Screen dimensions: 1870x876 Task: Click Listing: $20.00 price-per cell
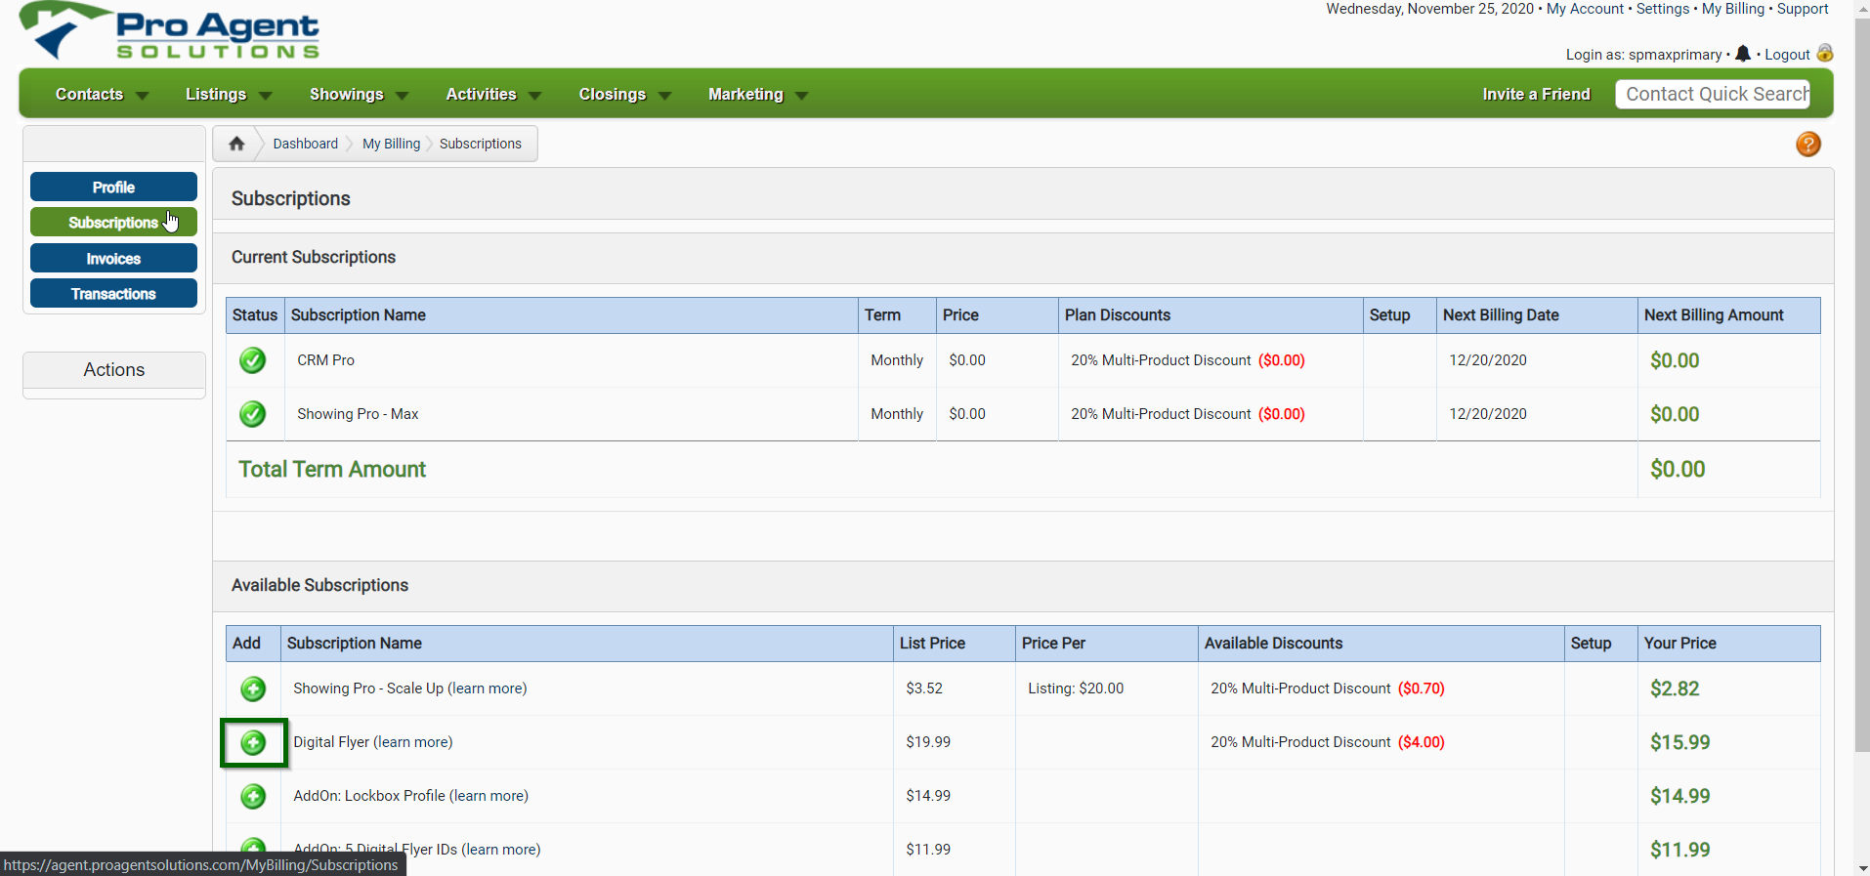(x=1076, y=688)
